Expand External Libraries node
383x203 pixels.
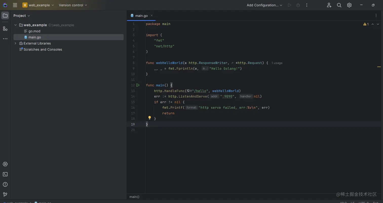point(15,43)
